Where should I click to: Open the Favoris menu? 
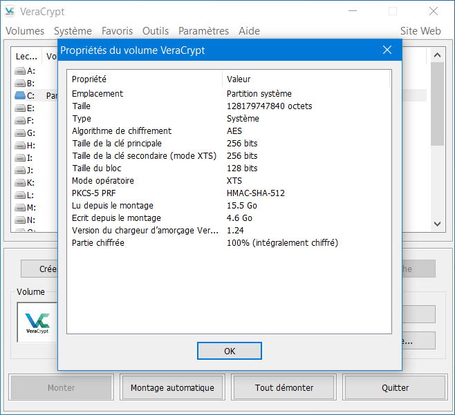[x=118, y=31]
